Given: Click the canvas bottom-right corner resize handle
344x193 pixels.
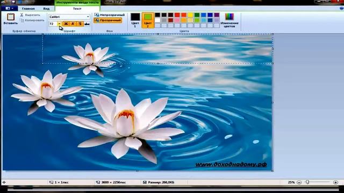Looking at the screenshot, I should [273, 170].
